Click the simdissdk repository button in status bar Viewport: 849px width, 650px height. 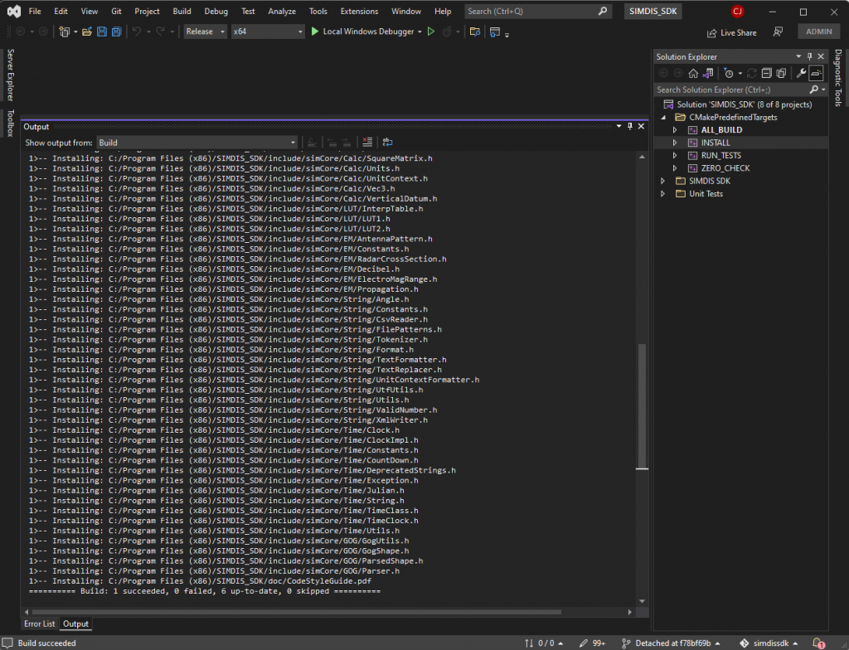769,643
